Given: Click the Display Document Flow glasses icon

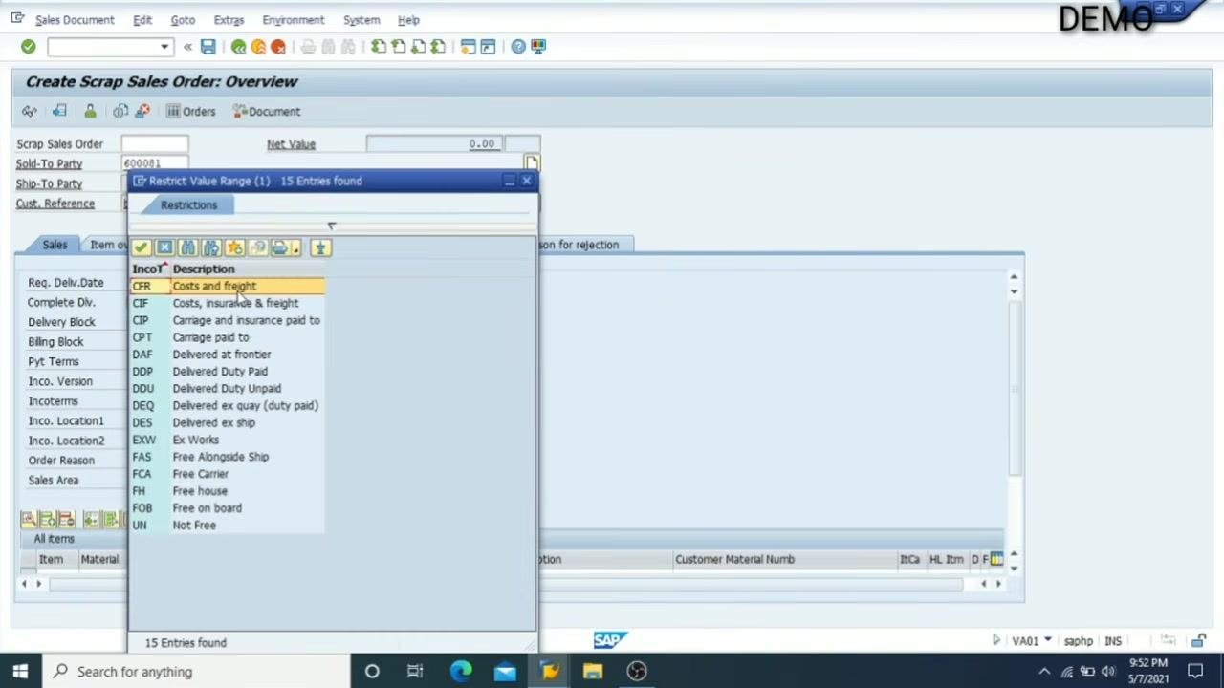Looking at the screenshot, I should [x=30, y=111].
